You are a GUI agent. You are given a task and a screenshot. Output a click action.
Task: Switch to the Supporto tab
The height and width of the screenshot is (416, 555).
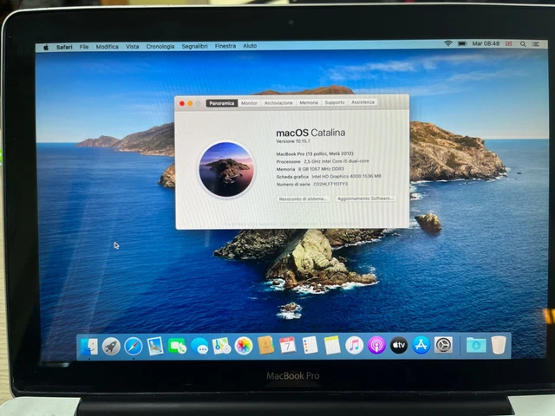(x=335, y=102)
